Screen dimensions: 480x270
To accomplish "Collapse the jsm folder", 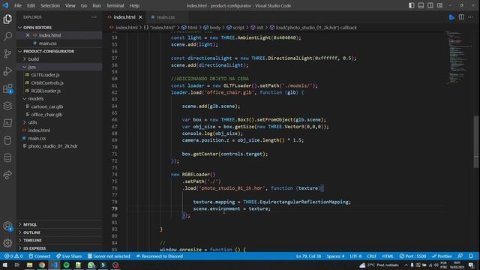I will tap(31, 67).
